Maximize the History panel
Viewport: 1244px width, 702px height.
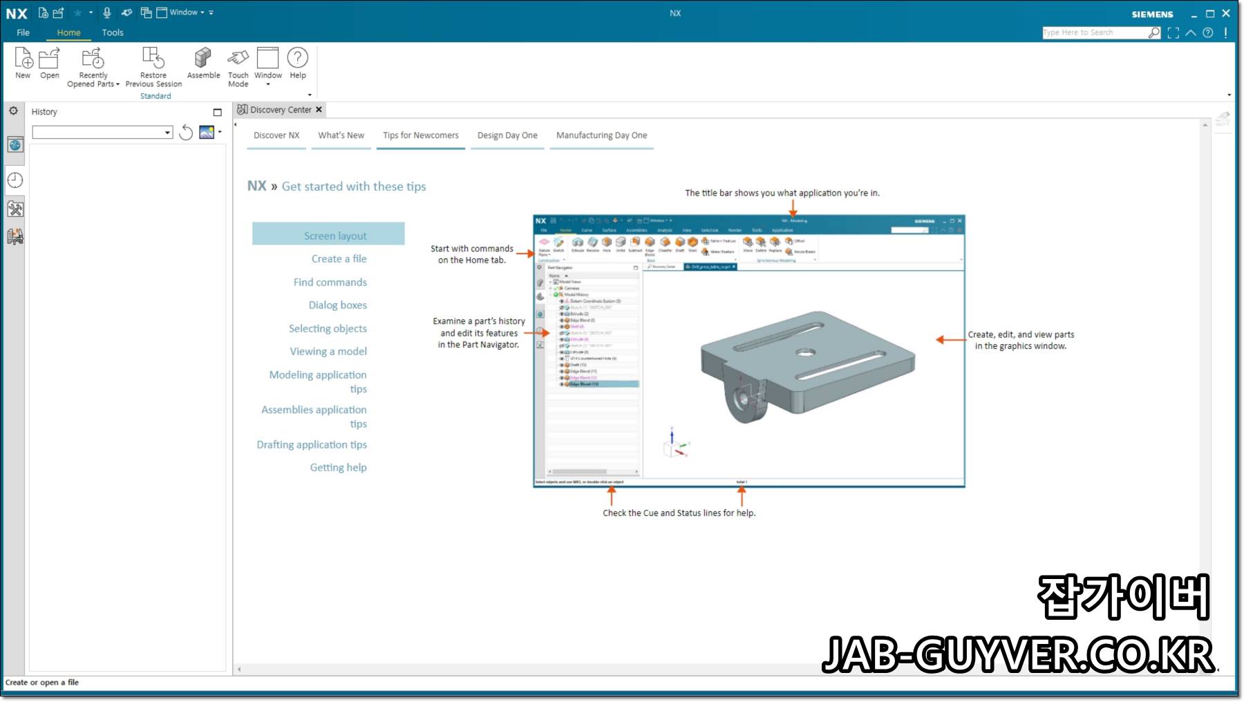pos(217,112)
